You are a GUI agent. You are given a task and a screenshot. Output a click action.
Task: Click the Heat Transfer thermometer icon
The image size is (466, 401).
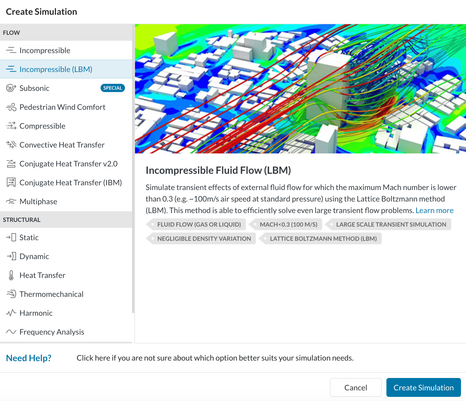pyautogui.click(x=11, y=275)
